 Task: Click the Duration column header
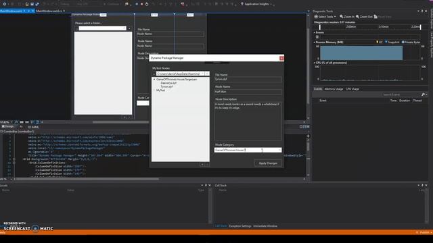pos(405,101)
